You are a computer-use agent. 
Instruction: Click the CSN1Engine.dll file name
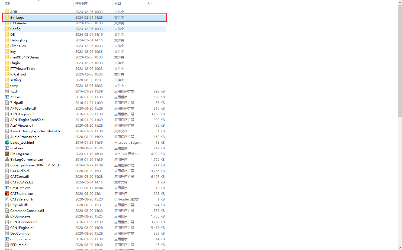pyautogui.click(x=22, y=228)
